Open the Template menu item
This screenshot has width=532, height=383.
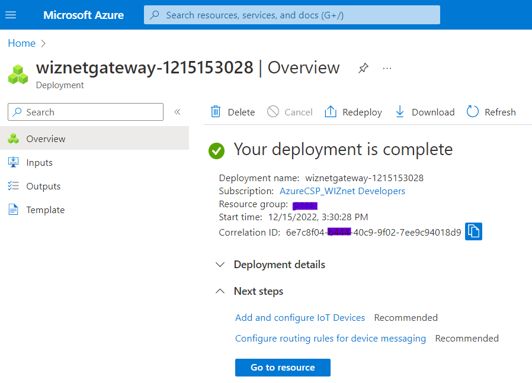(x=94, y=210)
